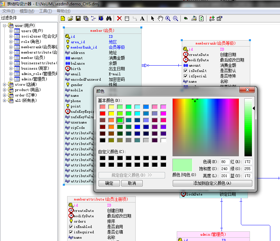
Task: Click the copy windows toolbar icon
Action: coord(86,18)
